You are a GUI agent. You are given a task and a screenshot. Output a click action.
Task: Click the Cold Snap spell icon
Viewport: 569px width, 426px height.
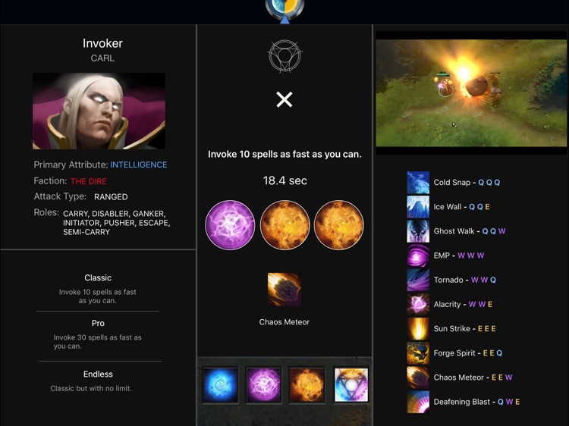[418, 183]
